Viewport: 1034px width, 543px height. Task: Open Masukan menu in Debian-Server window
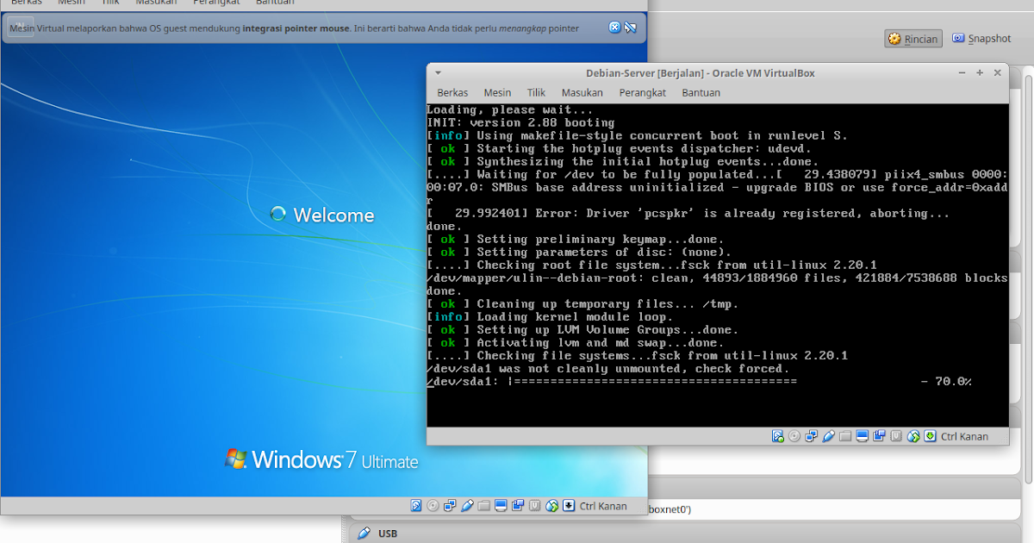tap(582, 92)
